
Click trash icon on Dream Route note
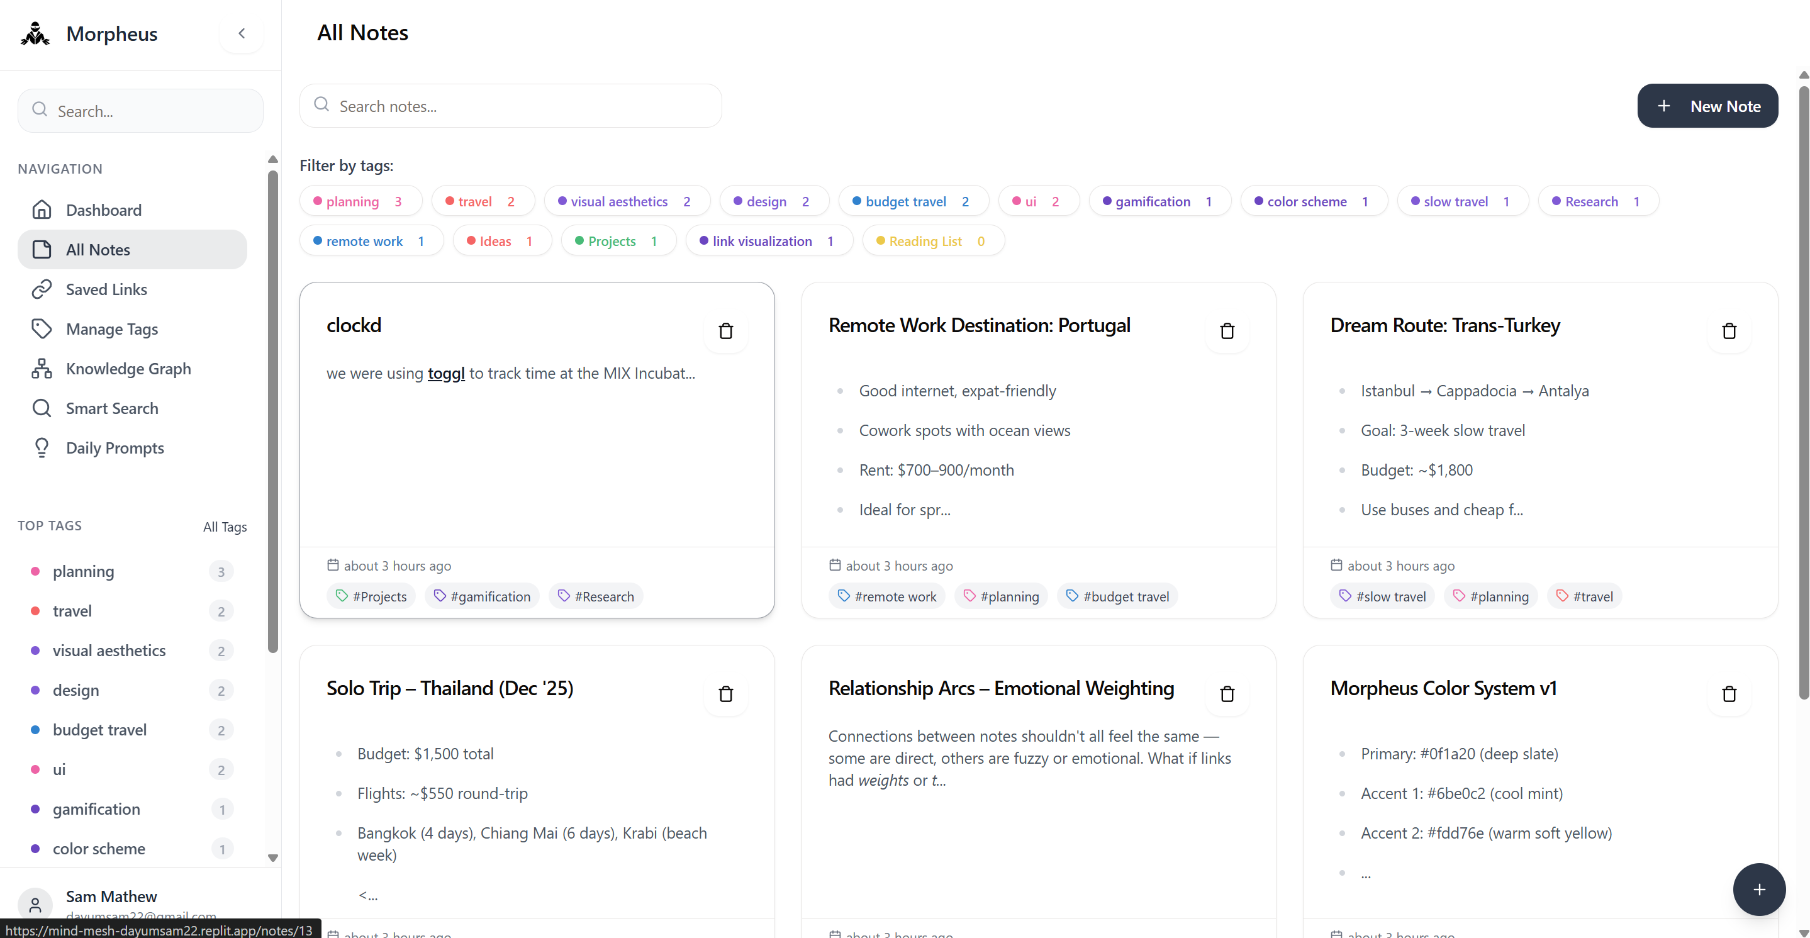coord(1728,331)
